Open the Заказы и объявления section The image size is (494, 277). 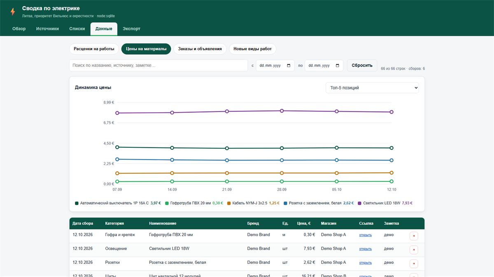click(x=200, y=49)
